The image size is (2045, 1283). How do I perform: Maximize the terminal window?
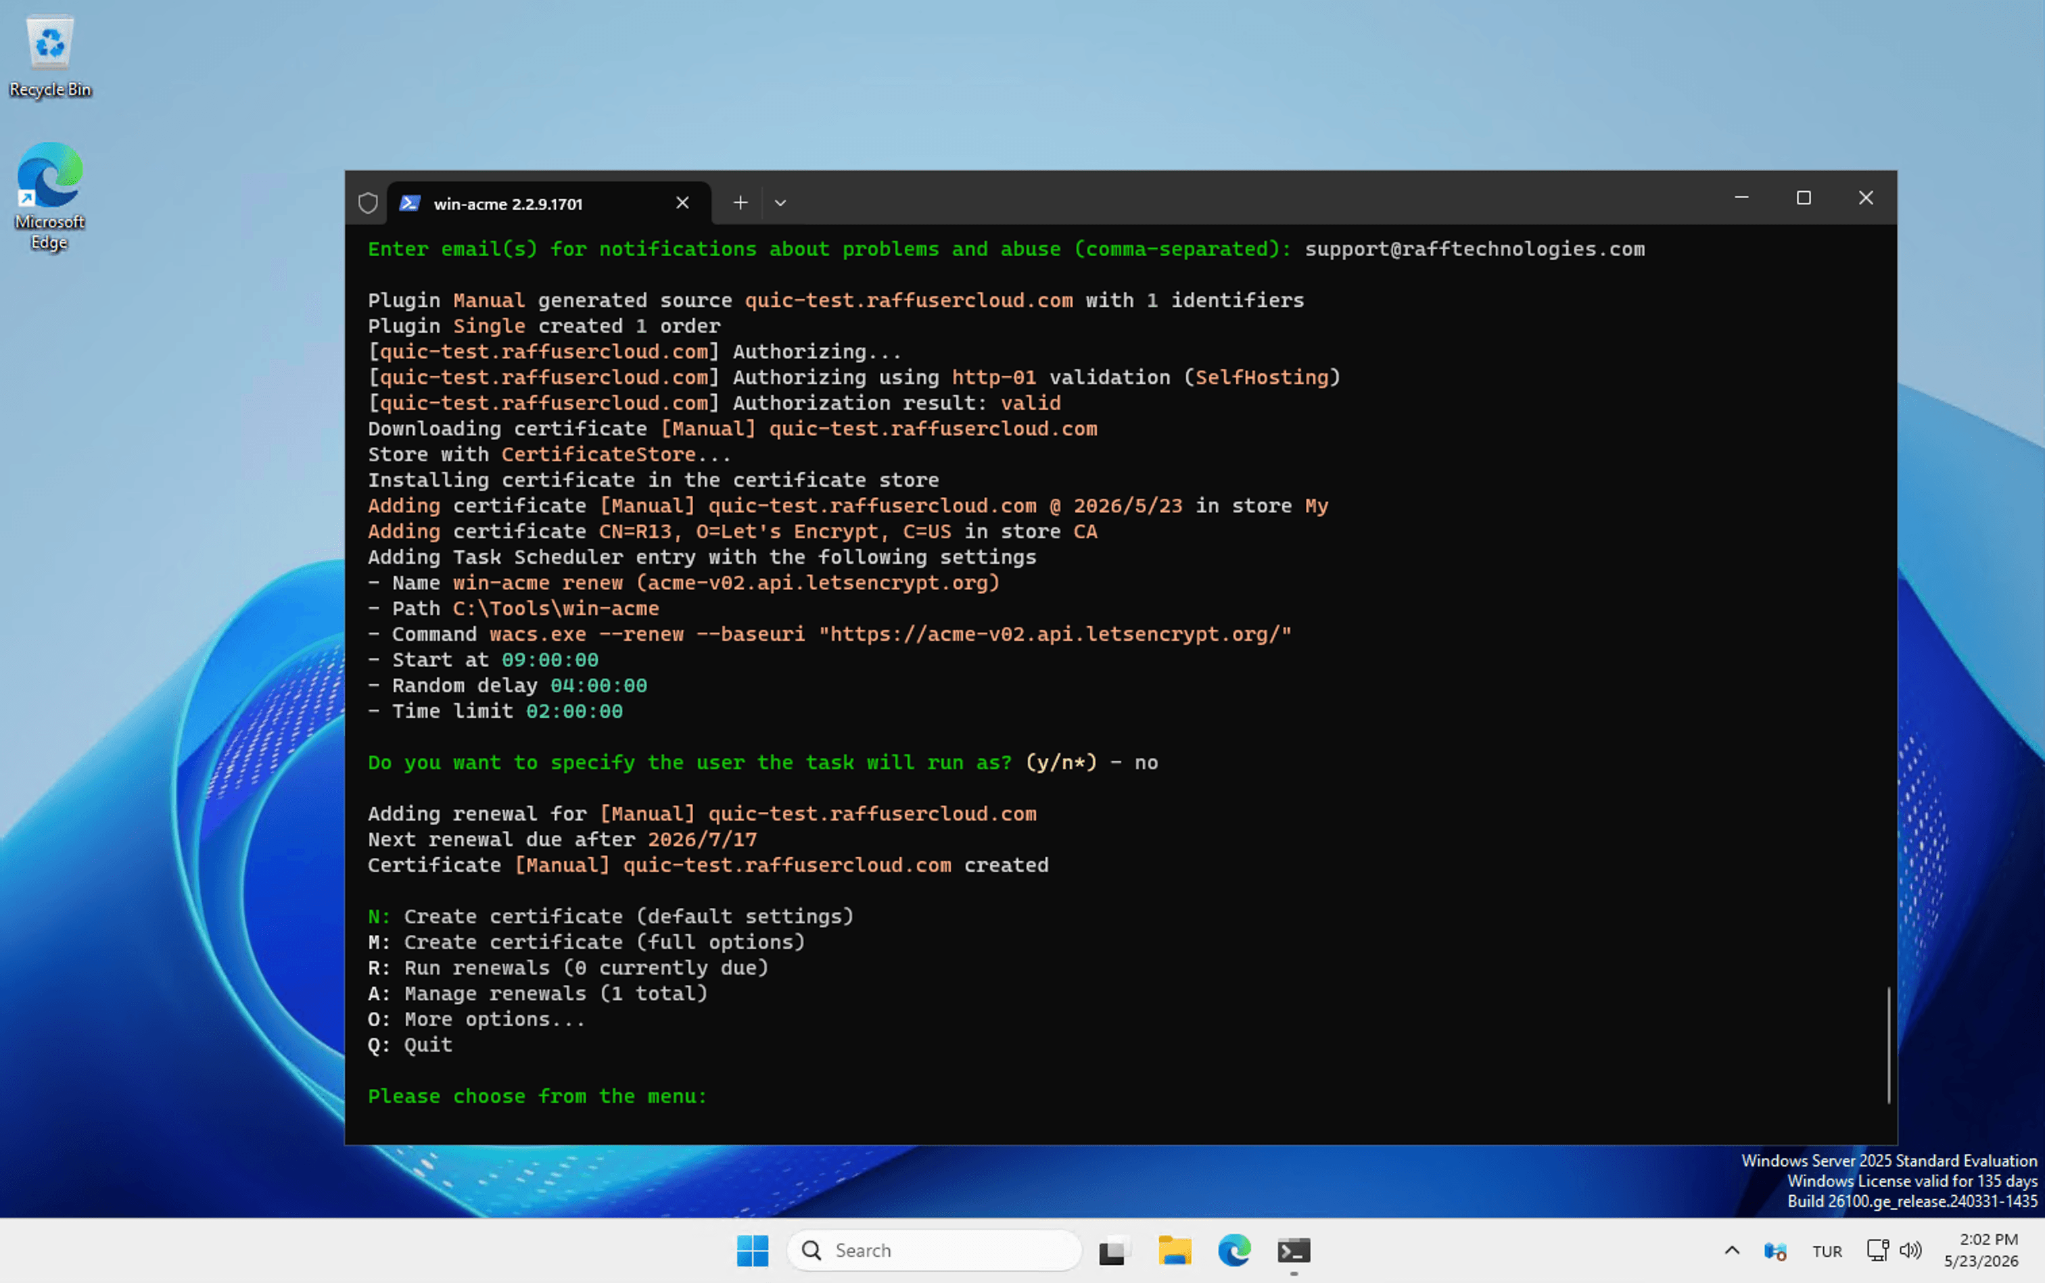pyautogui.click(x=1803, y=197)
